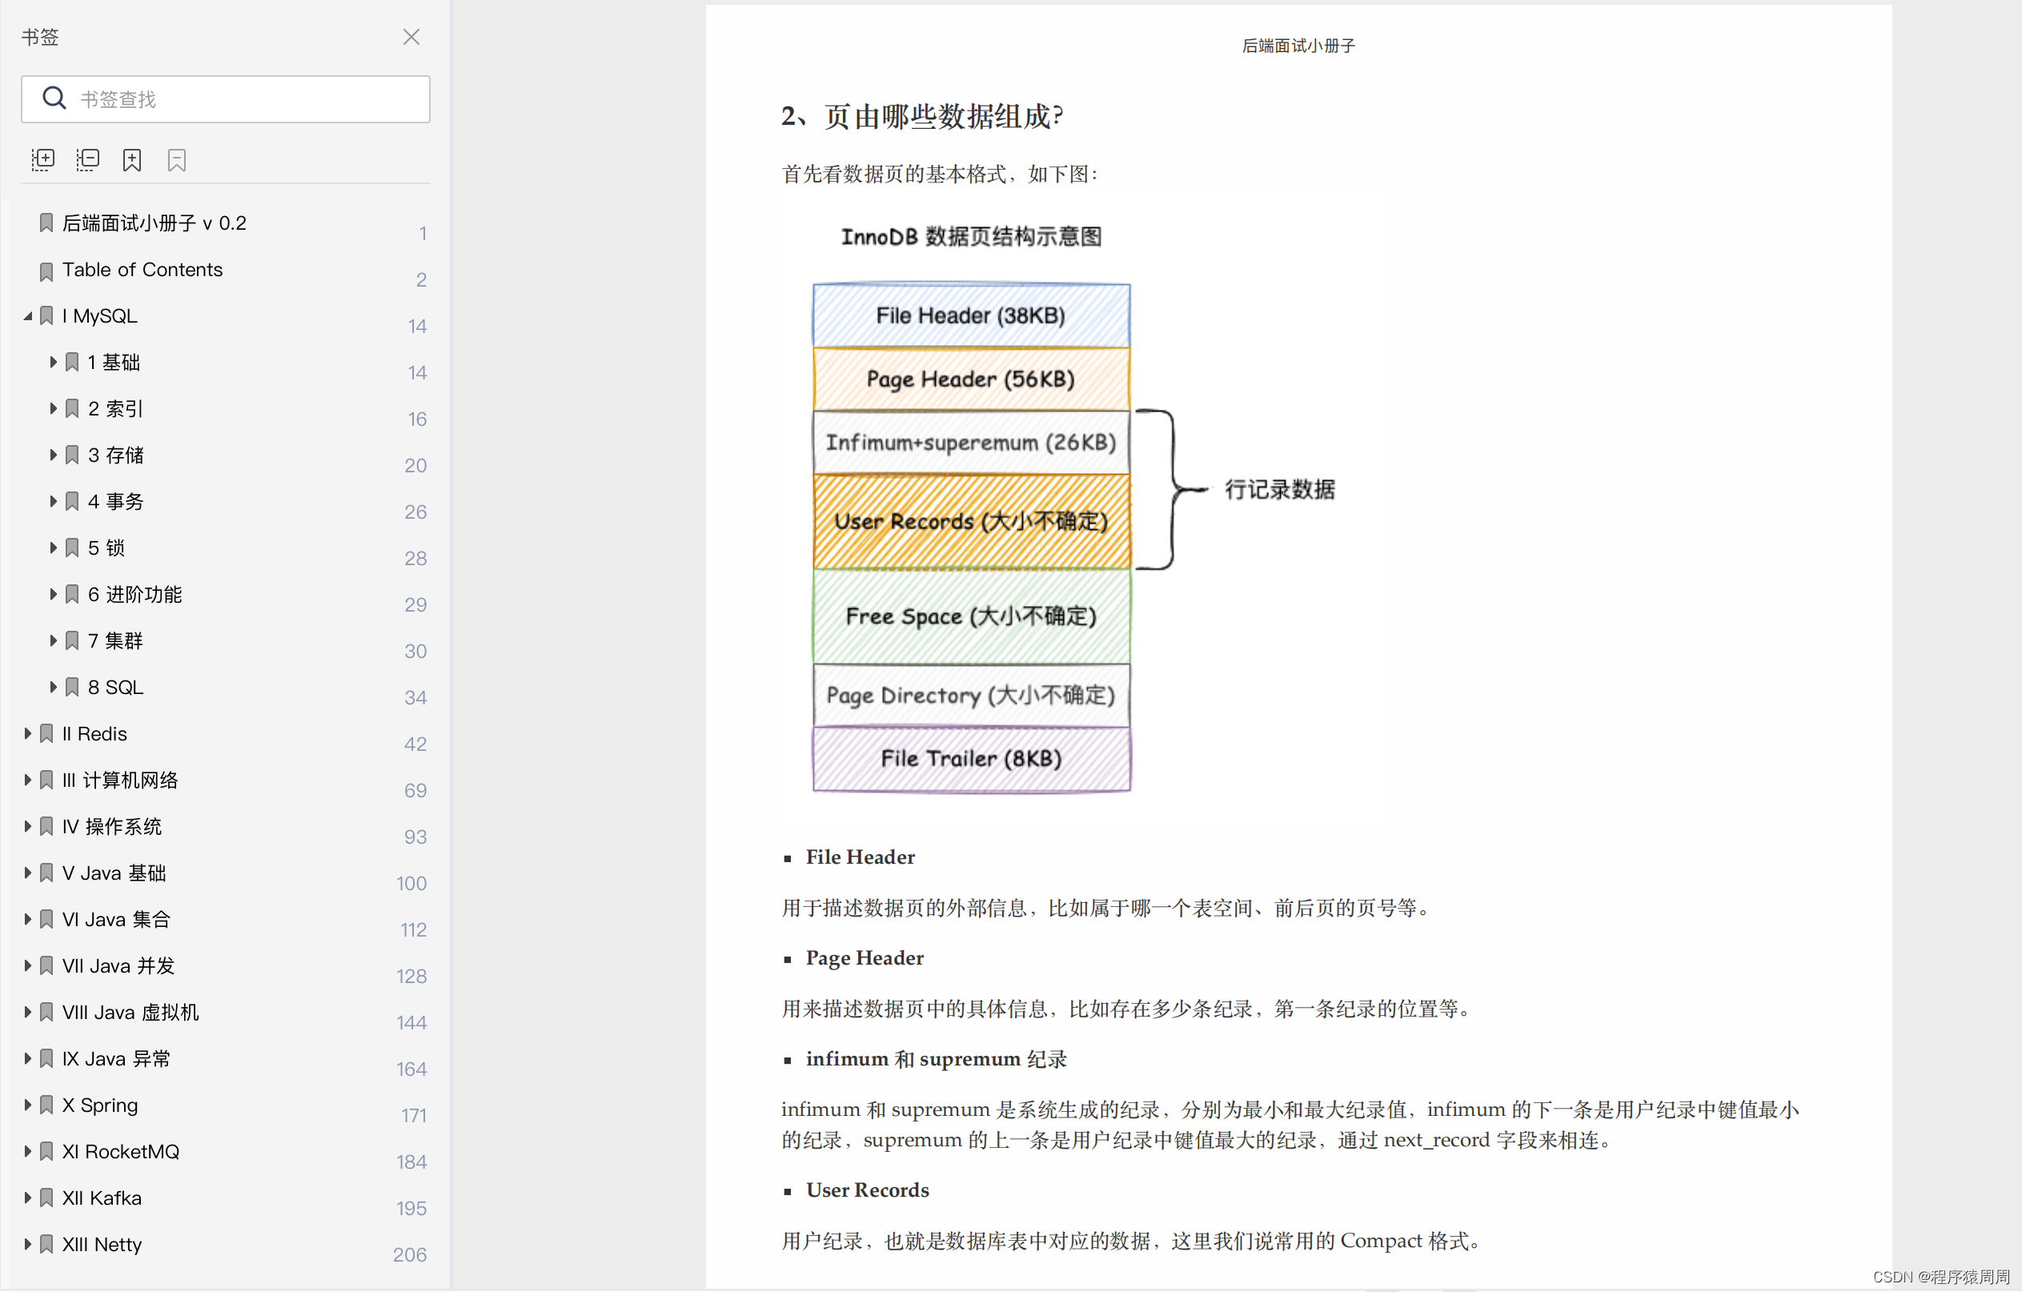Go to the XII Kafka bookmark
The width and height of the screenshot is (2022, 1292).
pyautogui.click(x=102, y=1198)
